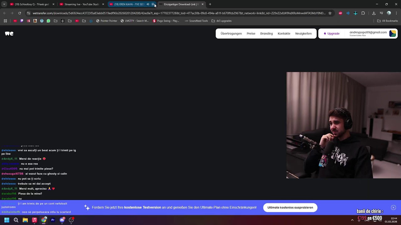
Task: Open the WhatsApp bookmark icon
Action: (48, 21)
